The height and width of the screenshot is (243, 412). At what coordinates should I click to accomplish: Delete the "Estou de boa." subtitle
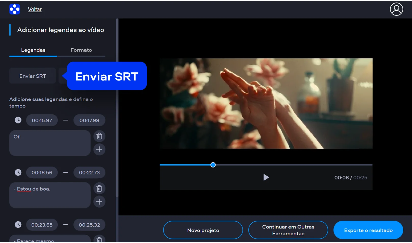tap(99, 188)
